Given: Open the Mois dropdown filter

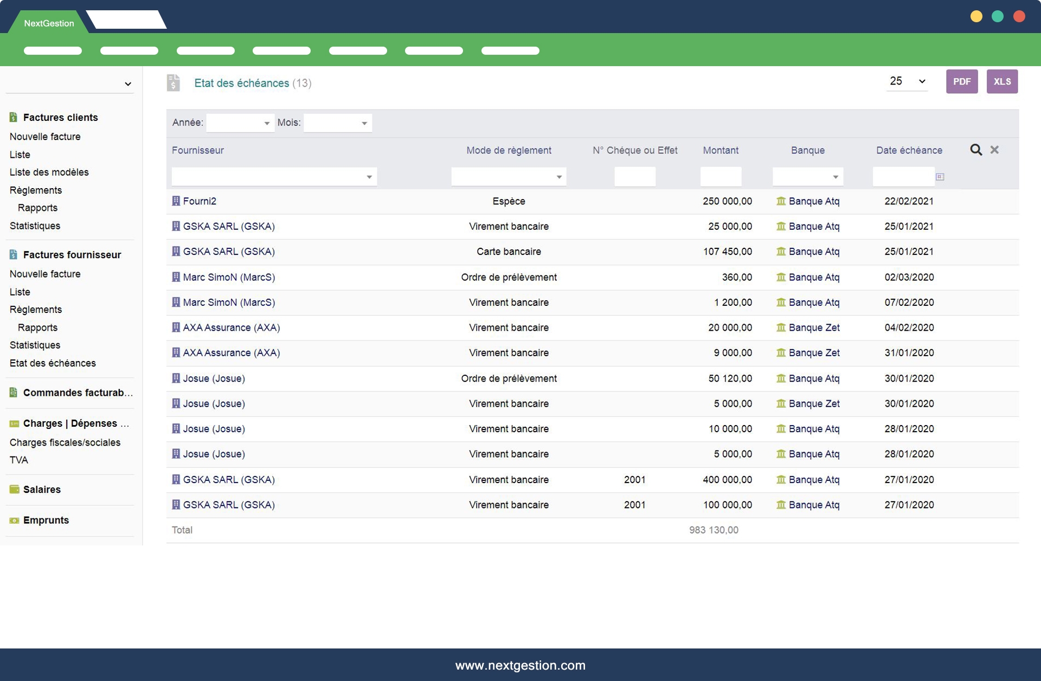Looking at the screenshot, I should [x=337, y=123].
